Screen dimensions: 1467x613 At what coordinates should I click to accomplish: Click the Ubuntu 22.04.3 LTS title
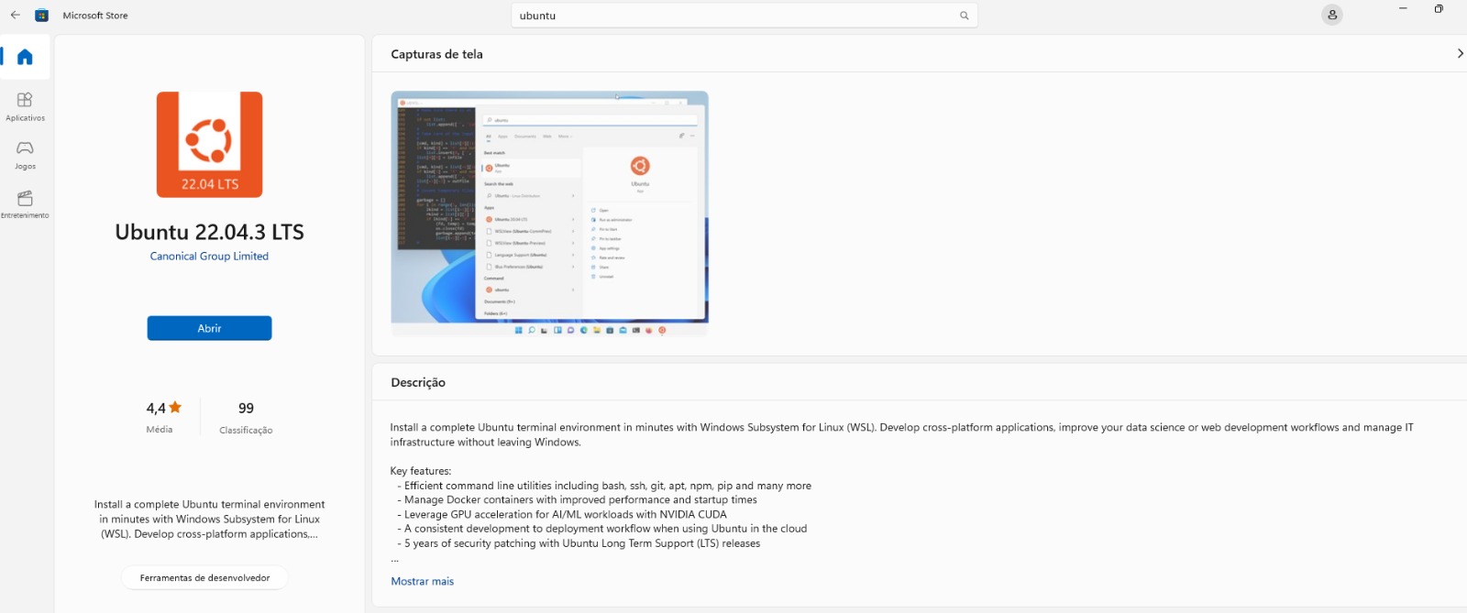[x=209, y=232]
